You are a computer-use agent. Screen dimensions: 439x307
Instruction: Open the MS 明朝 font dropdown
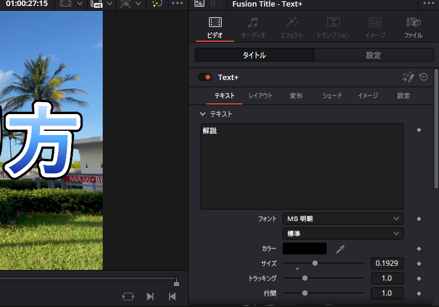coord(343,219)
